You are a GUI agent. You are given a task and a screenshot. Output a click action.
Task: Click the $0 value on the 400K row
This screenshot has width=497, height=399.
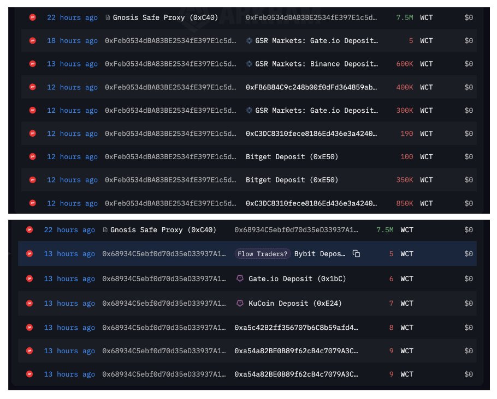coord(469,87)
